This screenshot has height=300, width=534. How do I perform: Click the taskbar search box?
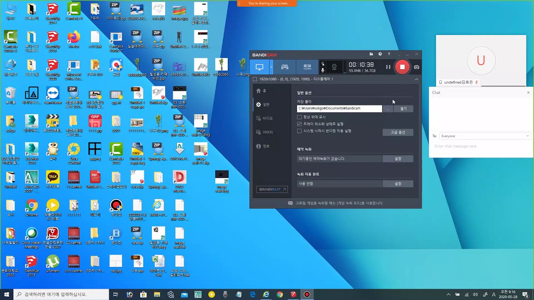coord(61,295)
